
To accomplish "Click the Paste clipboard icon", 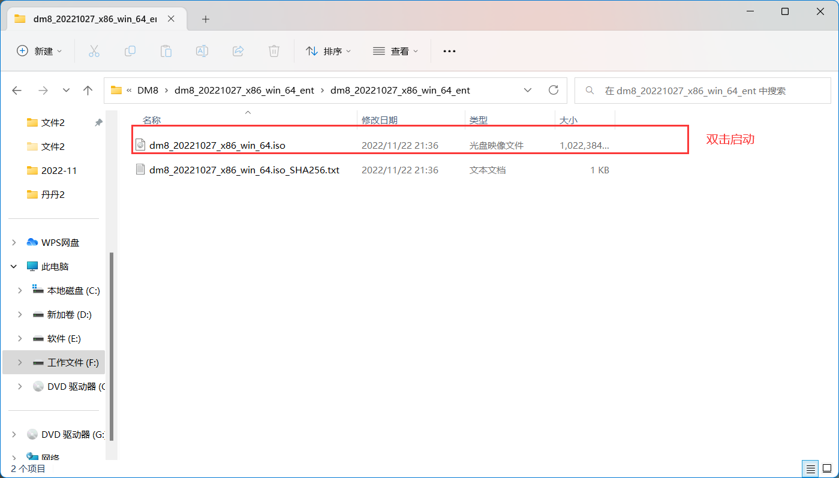I will [166, 51].
